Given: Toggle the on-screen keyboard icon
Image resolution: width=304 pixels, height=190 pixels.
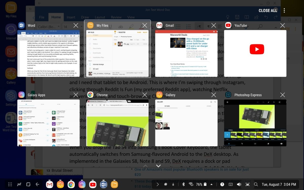Looking at the screenshot, I should point(231,184).
